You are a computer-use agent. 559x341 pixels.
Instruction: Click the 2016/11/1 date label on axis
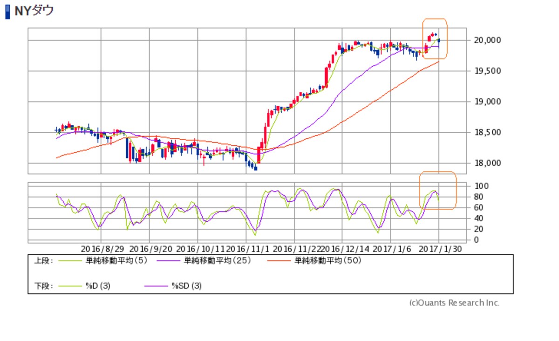tap(246, 249)
